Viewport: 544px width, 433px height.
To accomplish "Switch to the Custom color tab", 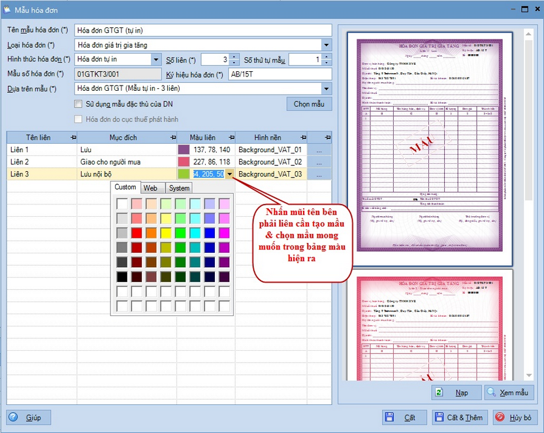I will 125,187.
